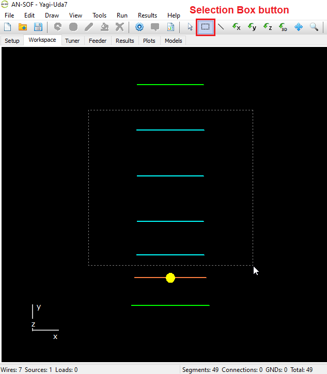This screenshot has width=327, height=374.
Task: Click the Undo arrow icon
Action: (57, 27)
